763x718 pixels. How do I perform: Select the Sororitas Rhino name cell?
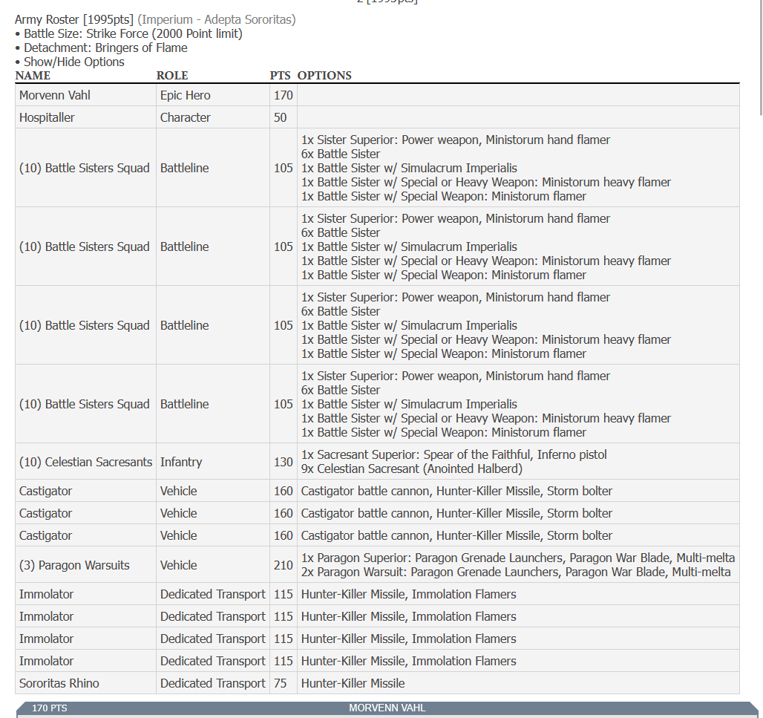click(85, 683)
